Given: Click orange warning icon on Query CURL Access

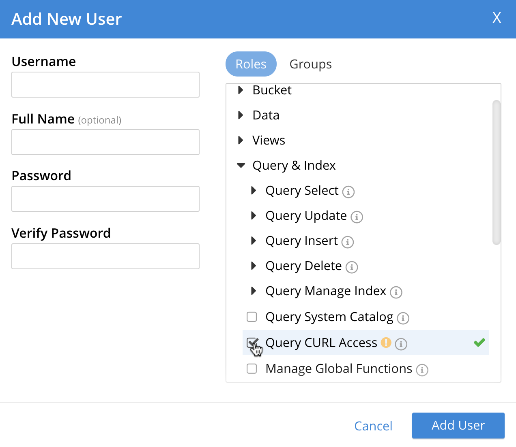Looking at the screenshot, I should point(386,343).
